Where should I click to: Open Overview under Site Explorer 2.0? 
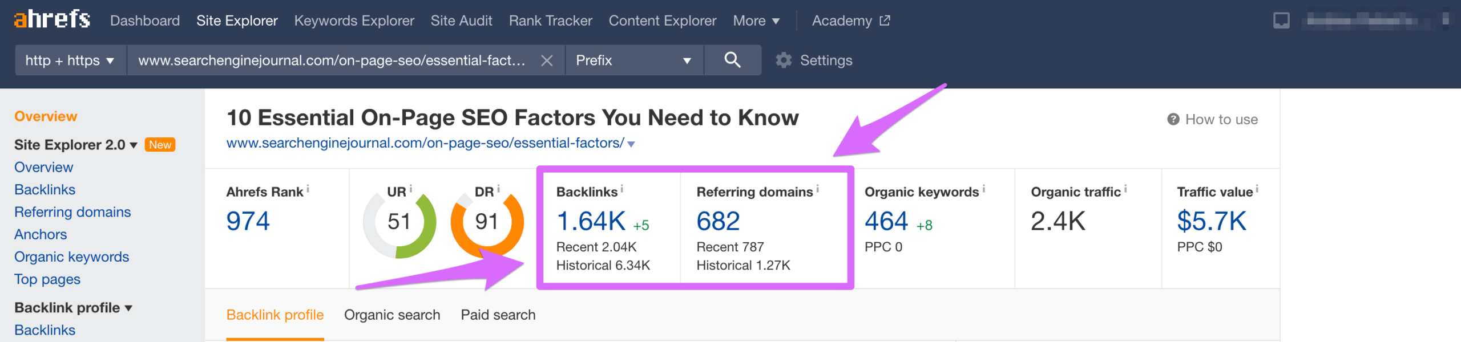click(x=44, y=167)
